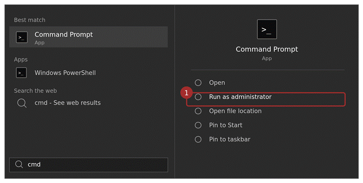Click the Apps section heading
363x183 pixels.
(21, 60)
